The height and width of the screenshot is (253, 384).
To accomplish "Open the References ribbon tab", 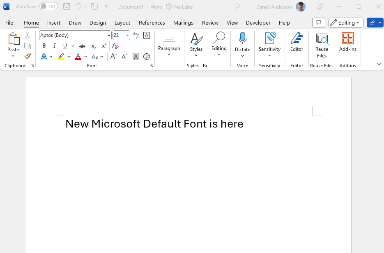I will click(x=152, y=23).
